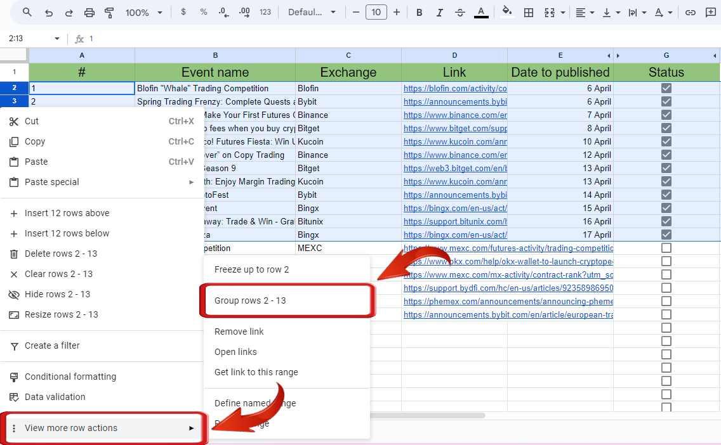The width and height of the screenshot is (721, 445).
Task: Open merge cells dropdown arrow
Action: click(x=563, y=13)
